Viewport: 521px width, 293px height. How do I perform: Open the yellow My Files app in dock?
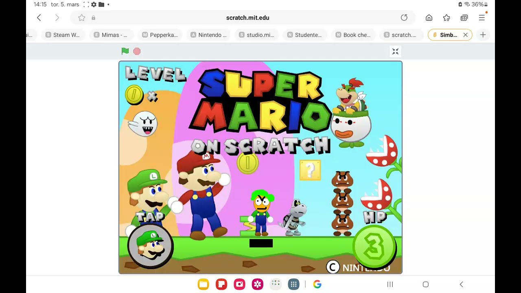click(x=204, y=284)
